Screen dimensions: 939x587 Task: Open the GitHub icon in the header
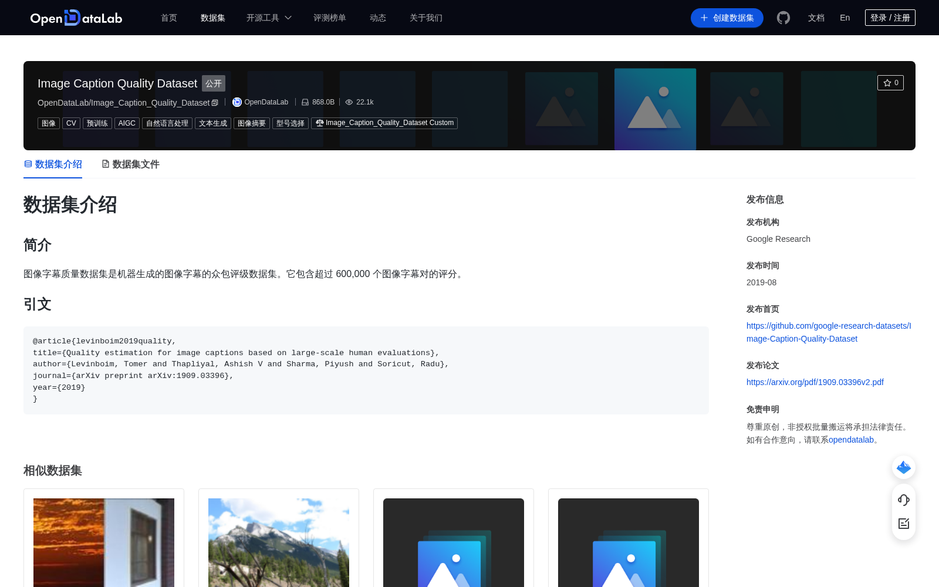pos(783,18)
